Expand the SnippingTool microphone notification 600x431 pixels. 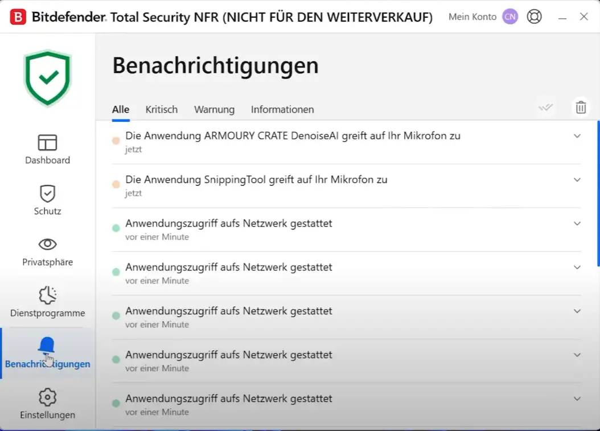[x=577, y=180]
